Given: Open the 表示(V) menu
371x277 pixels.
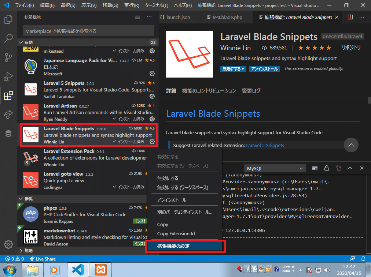Looking at the screenshot, I should (x=89, y=5).
